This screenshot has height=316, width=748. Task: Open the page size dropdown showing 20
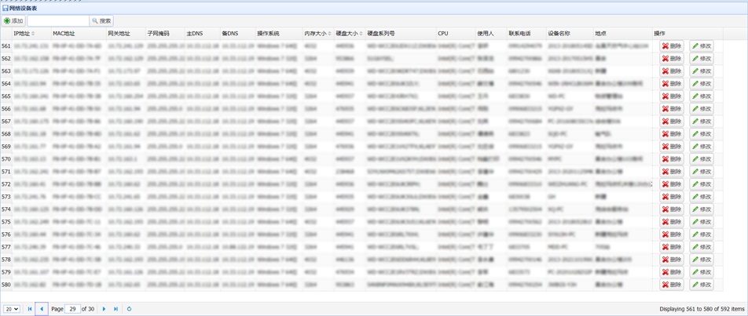[11, 309]
